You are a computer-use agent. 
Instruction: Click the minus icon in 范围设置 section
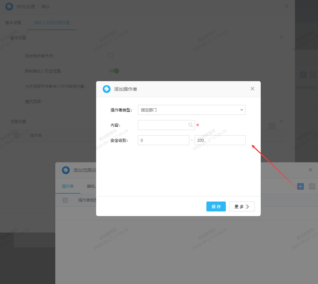click(x=272, y=126)
